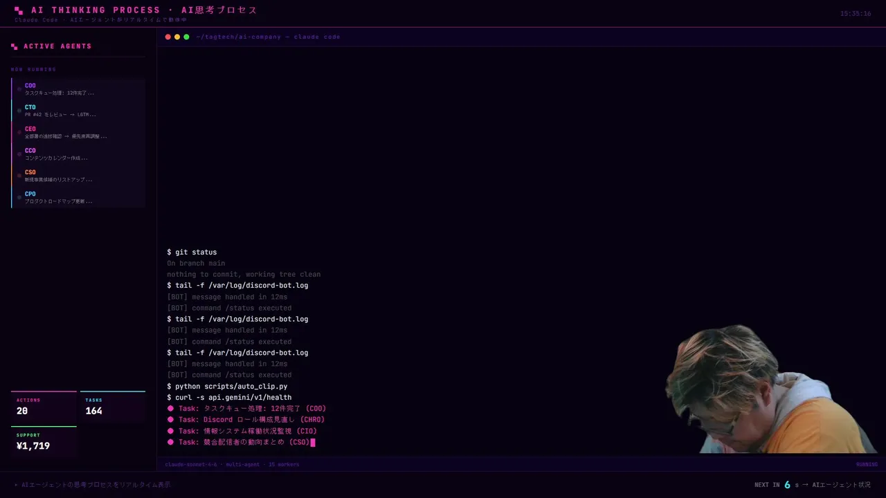Click the NOW RUNNING section label
886x498 pixels.
click(33, 69)
